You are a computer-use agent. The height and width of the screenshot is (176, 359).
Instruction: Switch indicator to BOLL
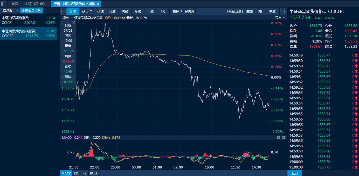[94, 173]
